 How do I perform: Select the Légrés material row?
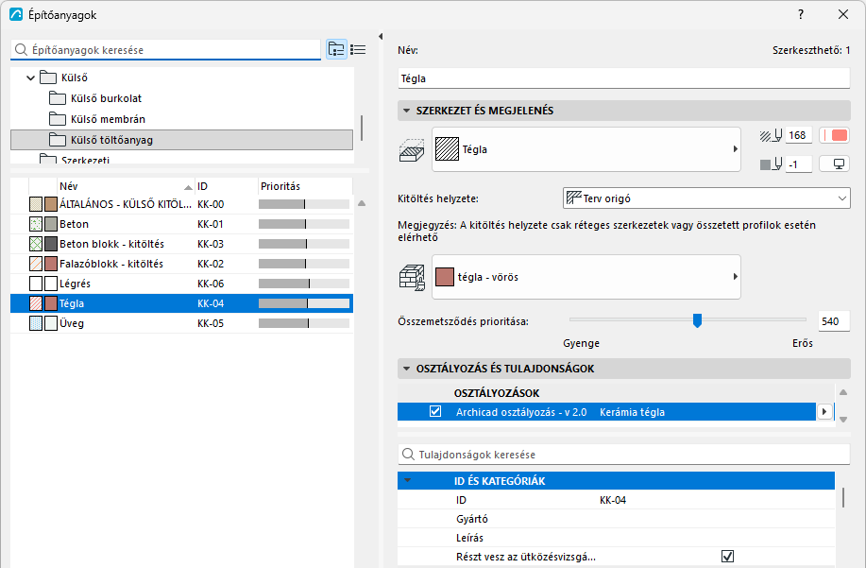[x=181, y=284]
